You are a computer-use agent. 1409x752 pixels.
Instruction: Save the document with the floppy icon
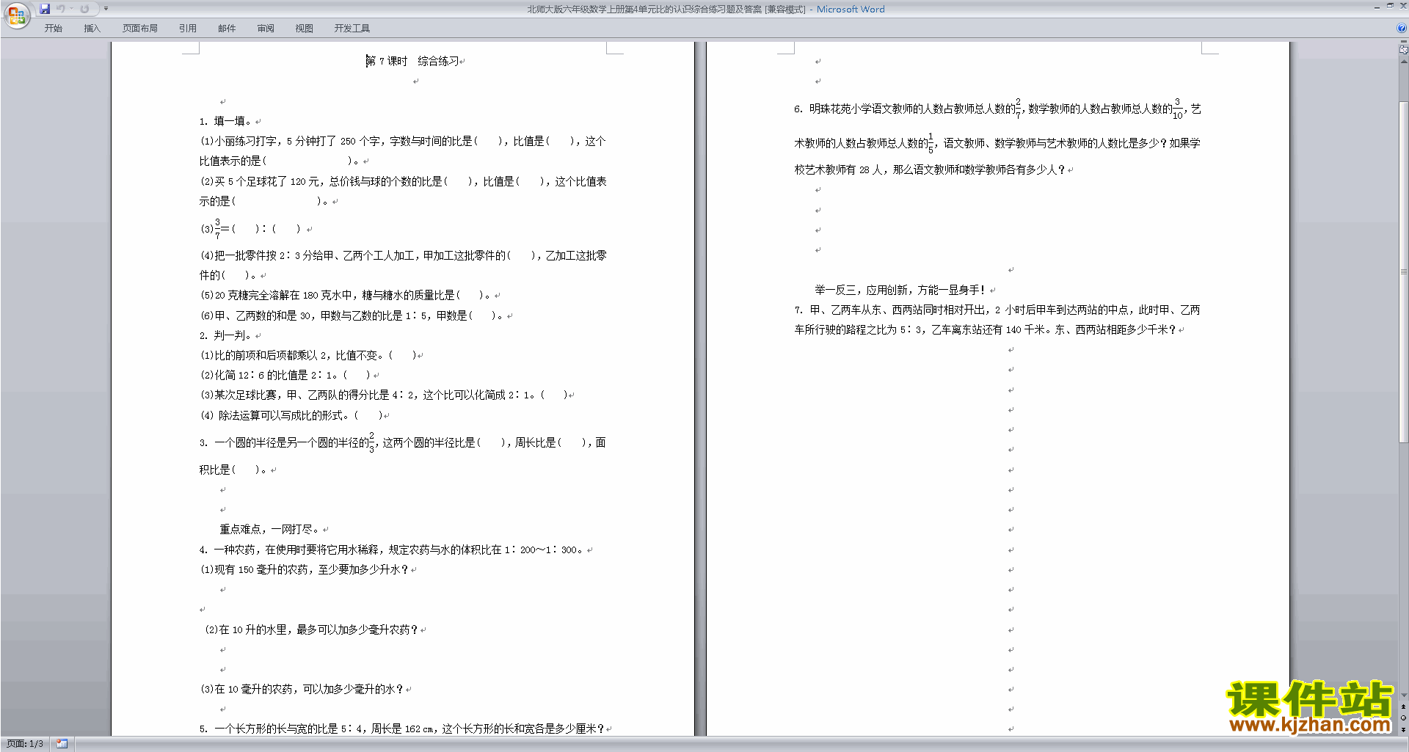45,9
